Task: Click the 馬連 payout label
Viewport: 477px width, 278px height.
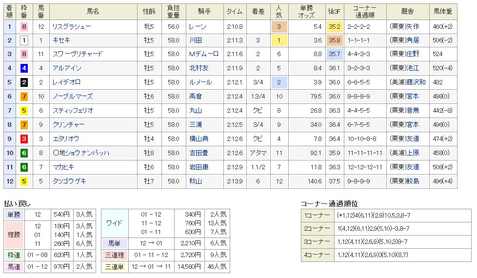Action: coord(14,267)
